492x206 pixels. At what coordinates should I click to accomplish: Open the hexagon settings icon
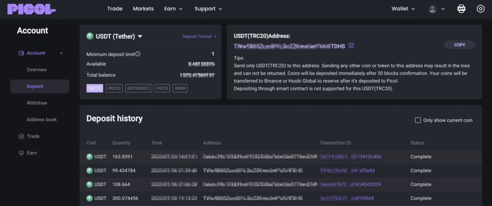480,9
